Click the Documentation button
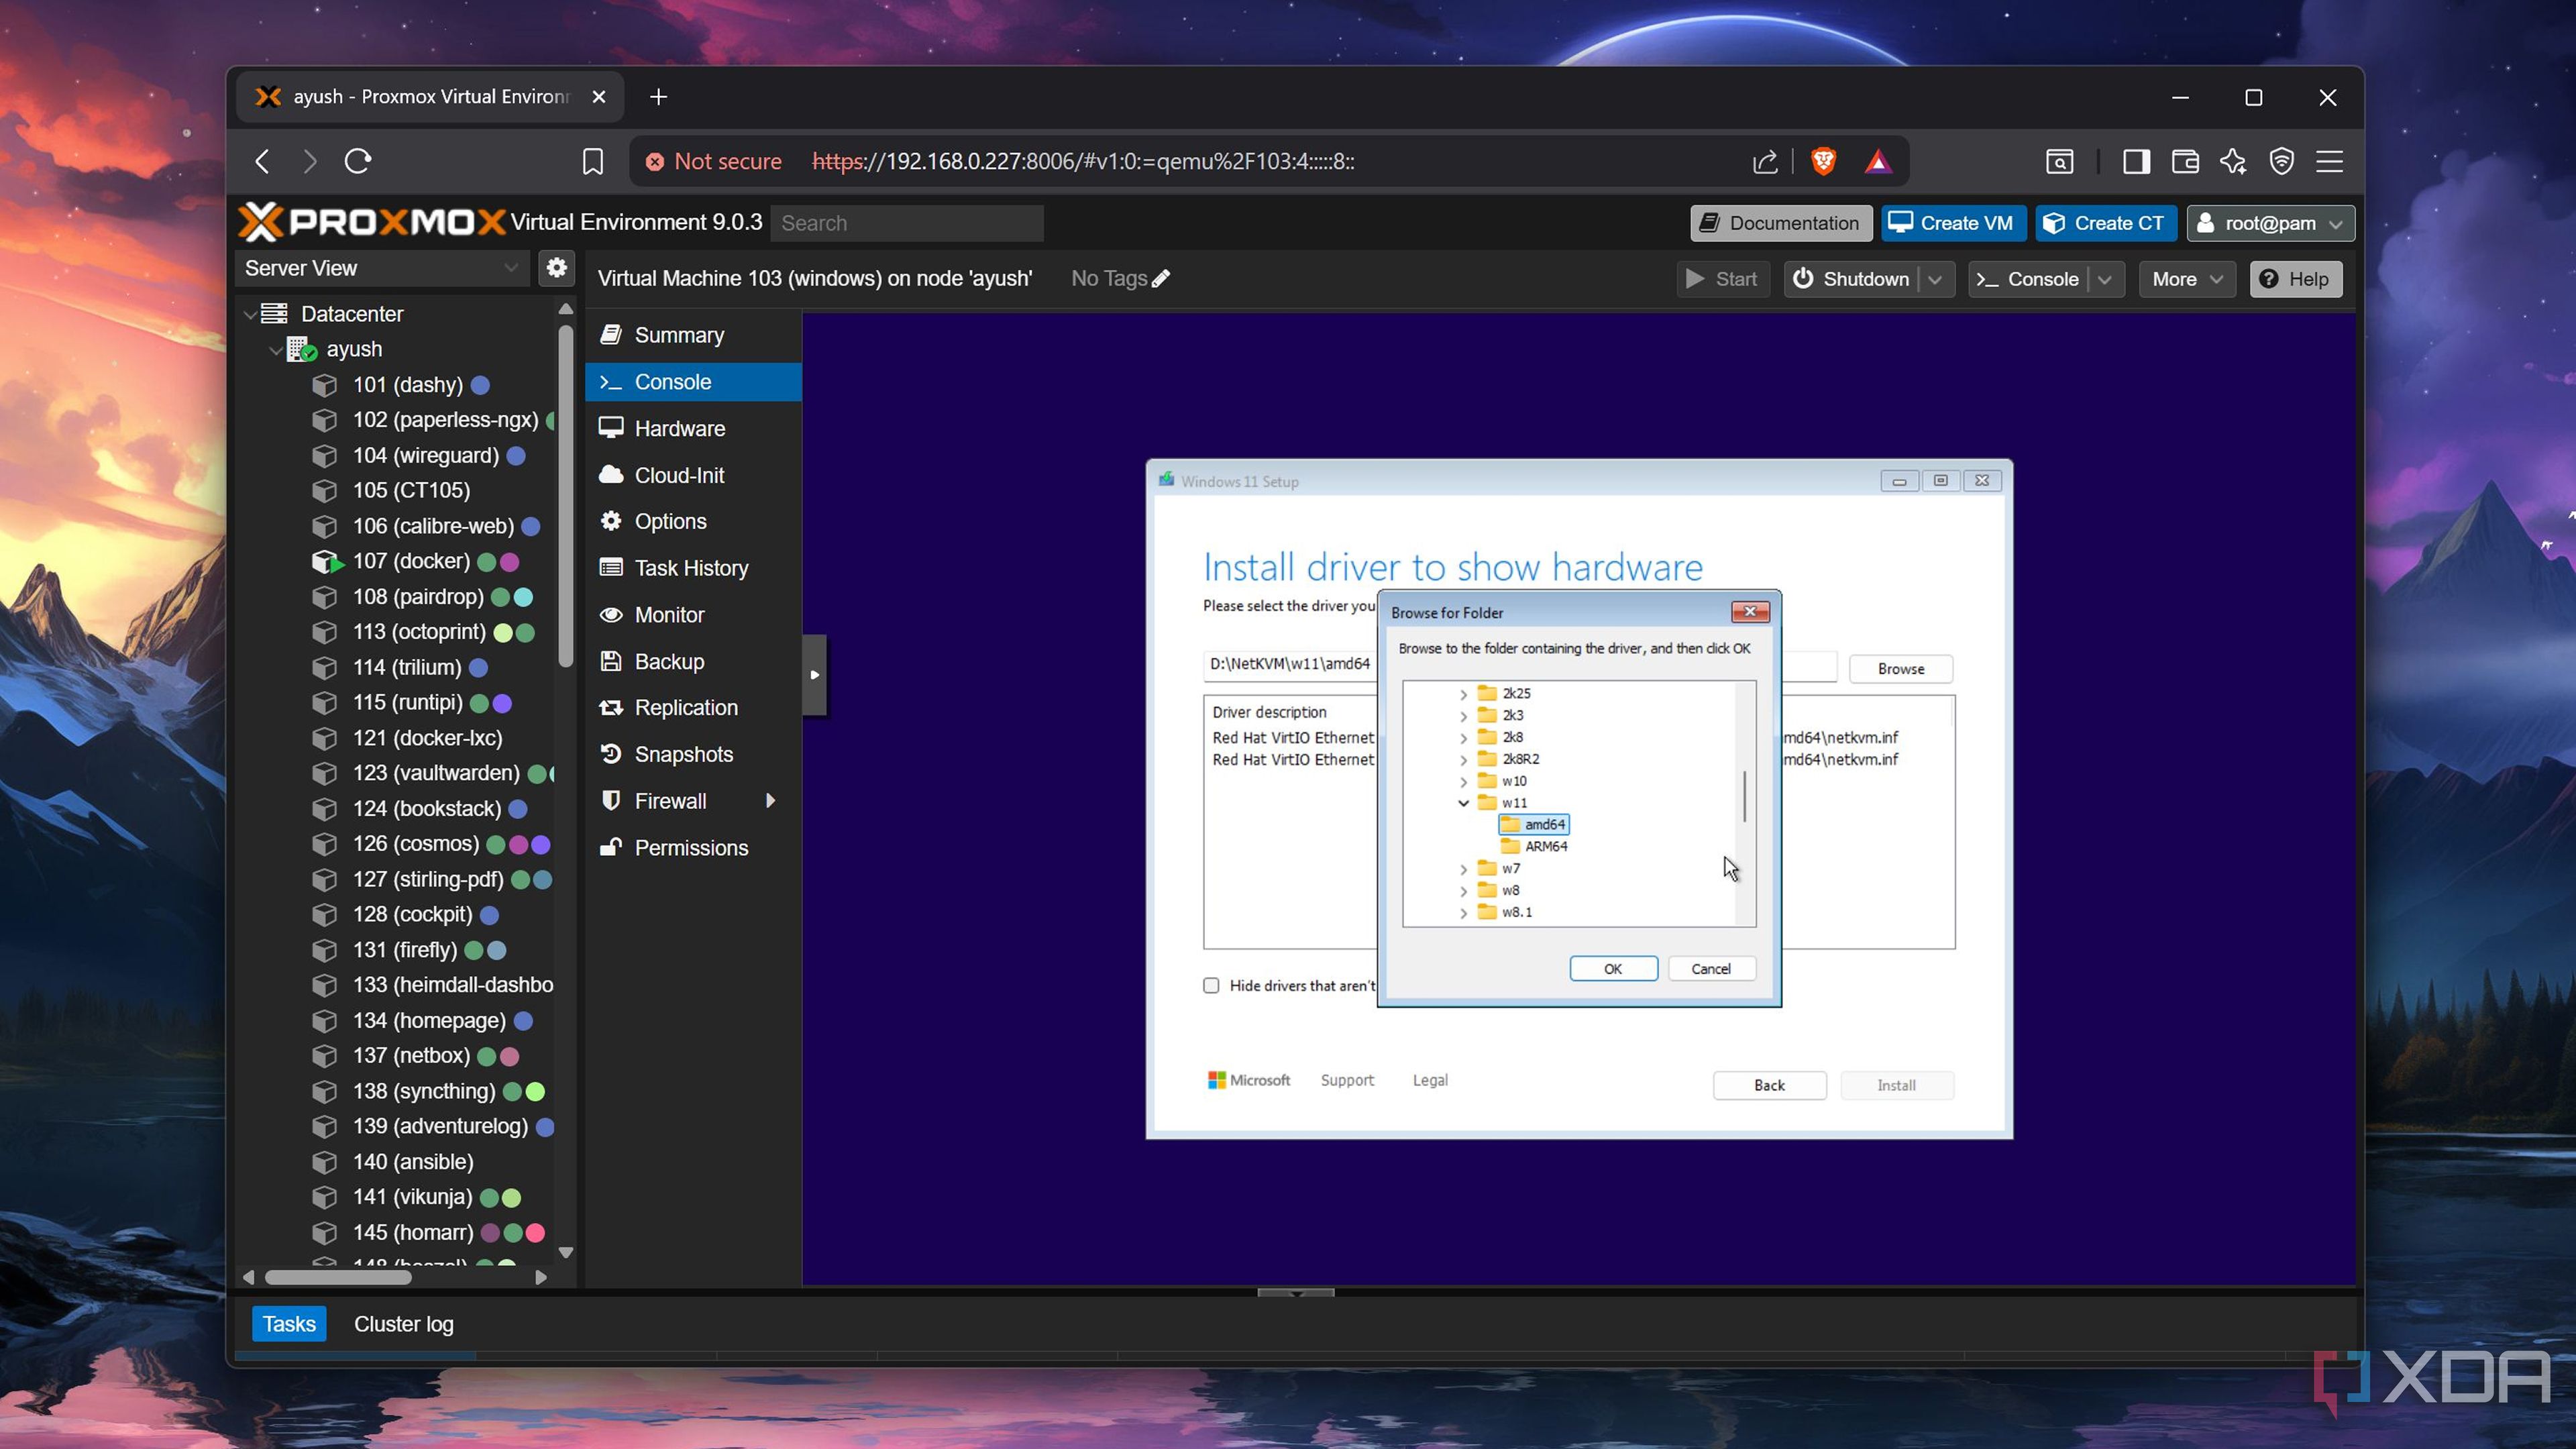Screen dimensions: 2576x1449 point(1780,223)
